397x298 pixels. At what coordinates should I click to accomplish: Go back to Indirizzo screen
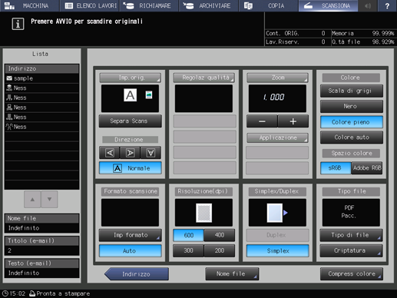pyautogui.click(x=137, y=274)
